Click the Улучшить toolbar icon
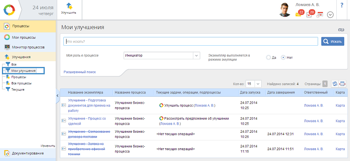The height and width of the screenshot is (161, 350). coord(68,8)
